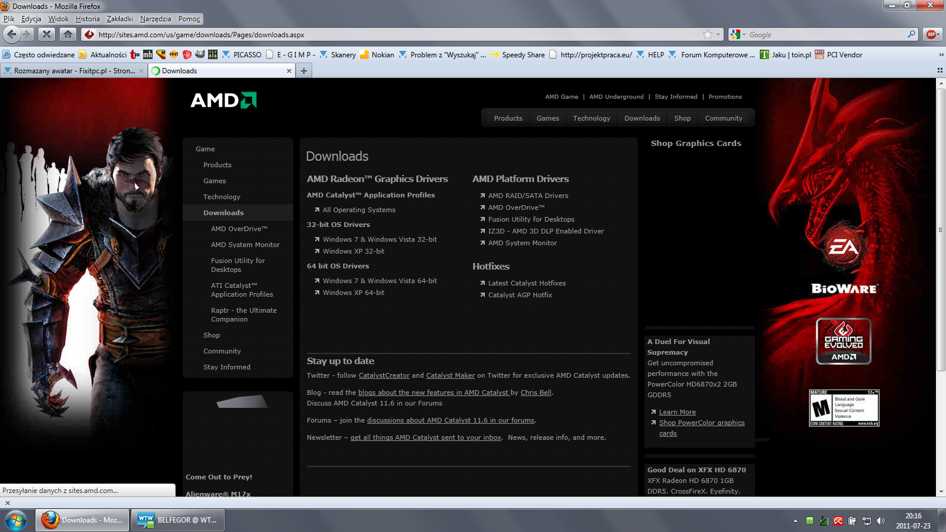Open the Plik menu
The image size is (946, 532).
[9, 19]
